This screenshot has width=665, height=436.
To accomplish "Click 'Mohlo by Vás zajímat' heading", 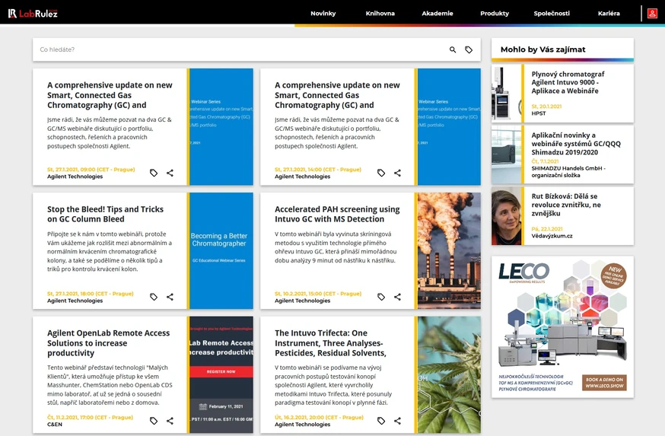I will pyautogui.click(x=542, y=49).
